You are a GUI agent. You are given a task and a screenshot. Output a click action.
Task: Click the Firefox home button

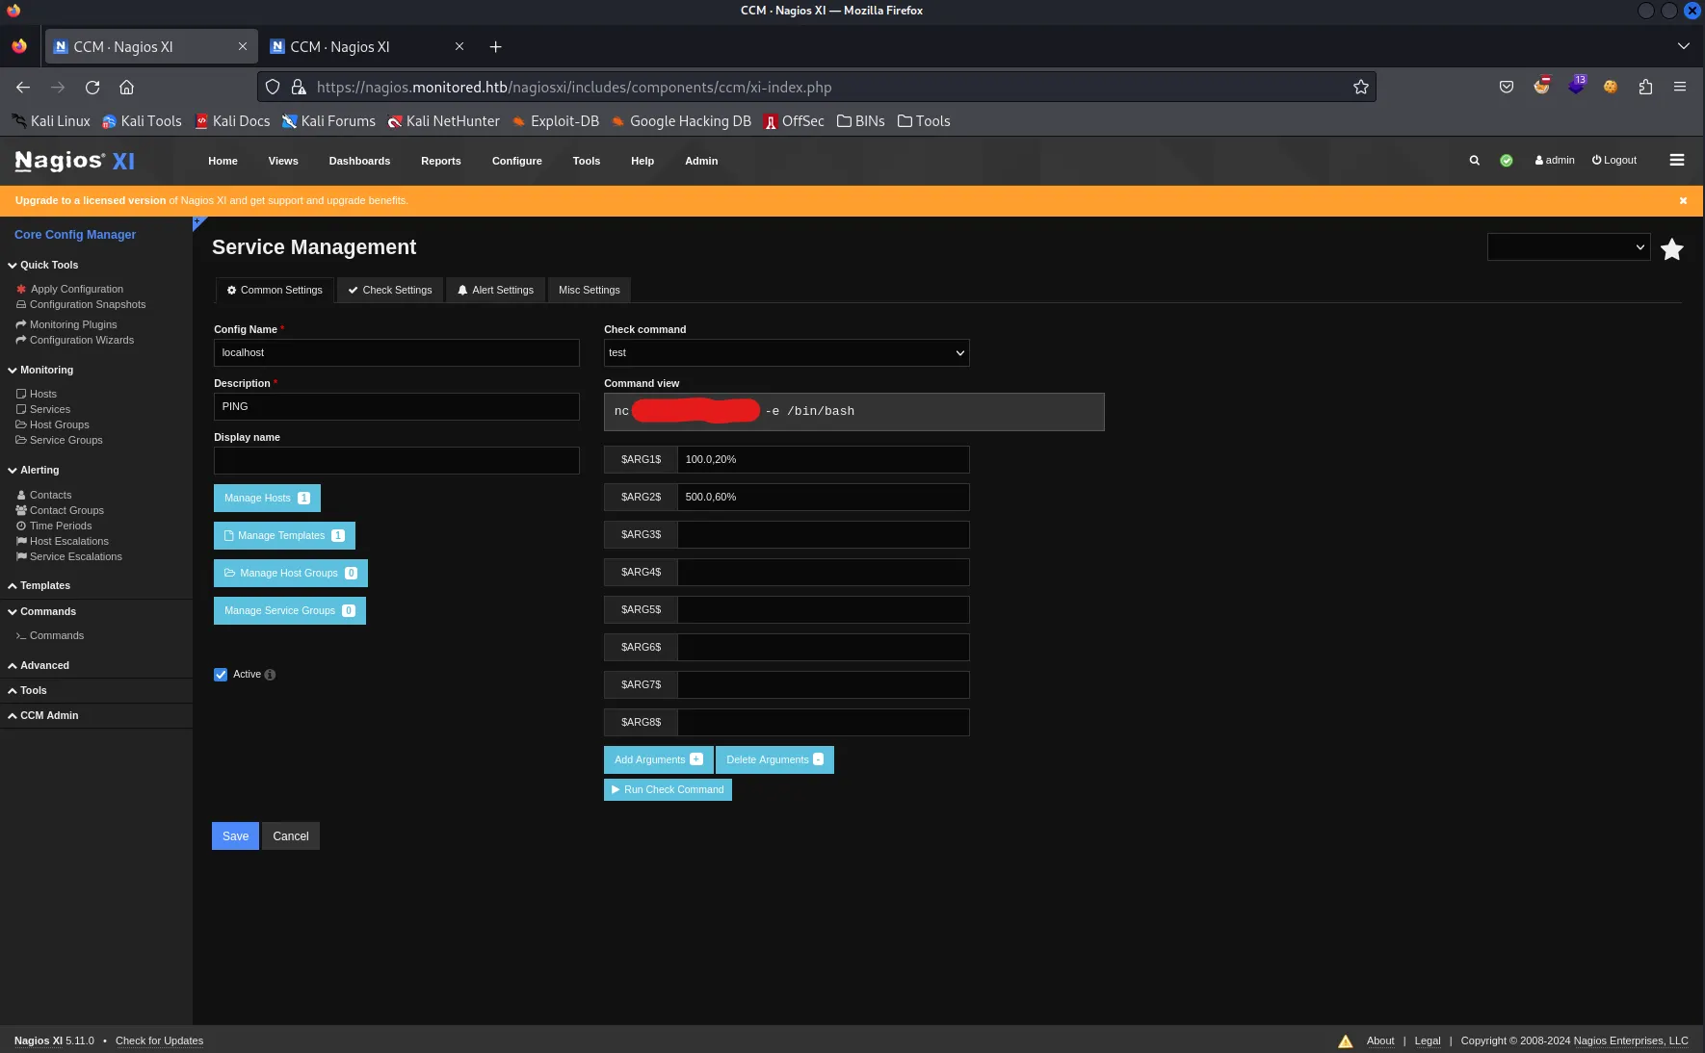point(126,88)
